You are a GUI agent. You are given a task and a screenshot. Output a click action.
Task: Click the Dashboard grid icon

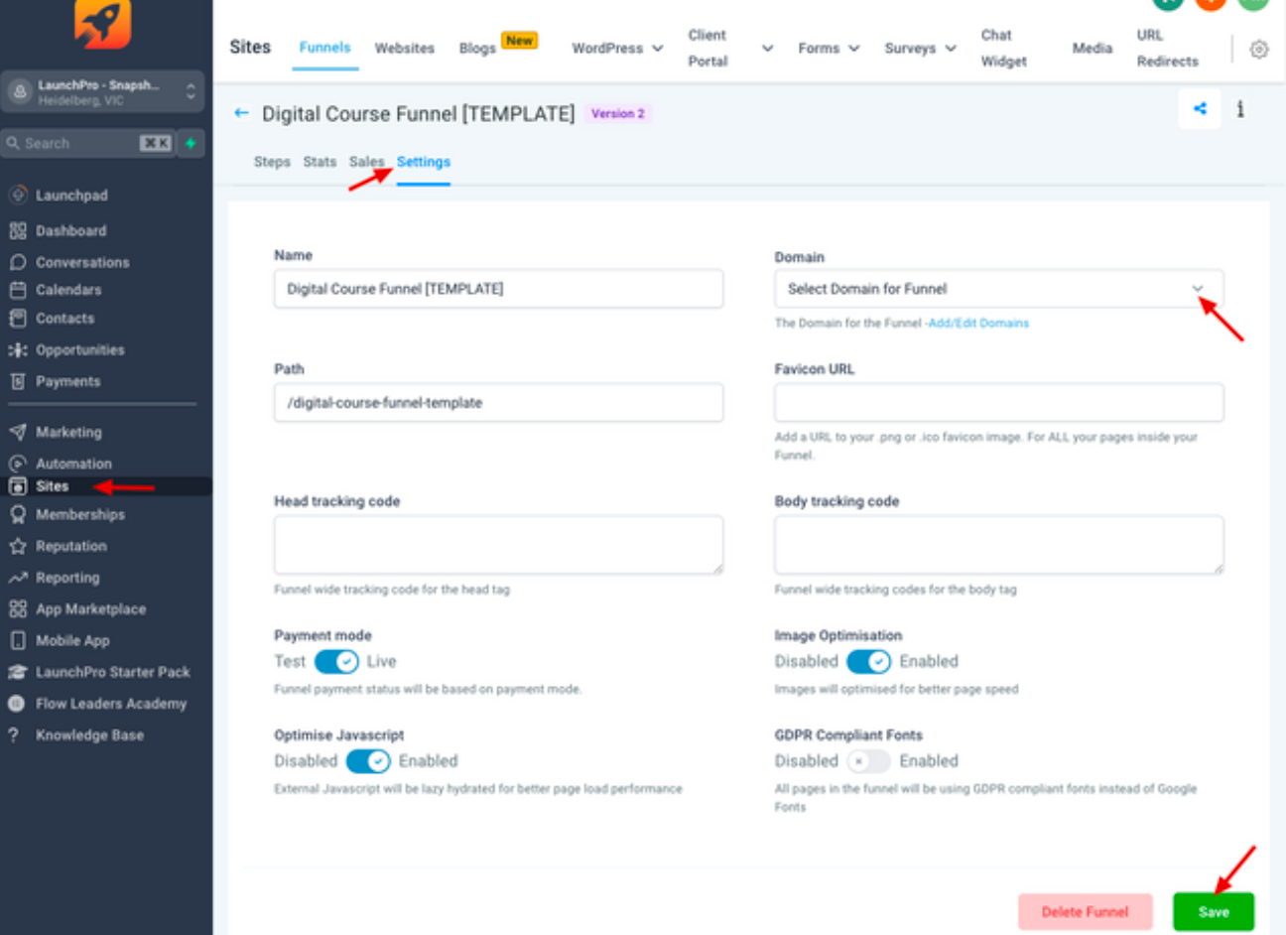coord(17,230)
